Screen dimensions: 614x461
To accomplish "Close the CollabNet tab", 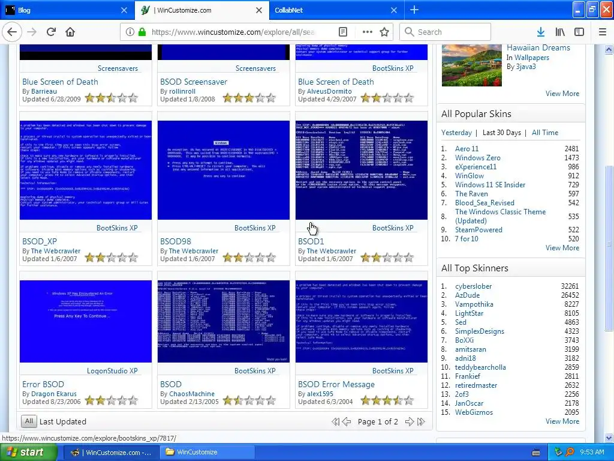I will pos(394,10).
